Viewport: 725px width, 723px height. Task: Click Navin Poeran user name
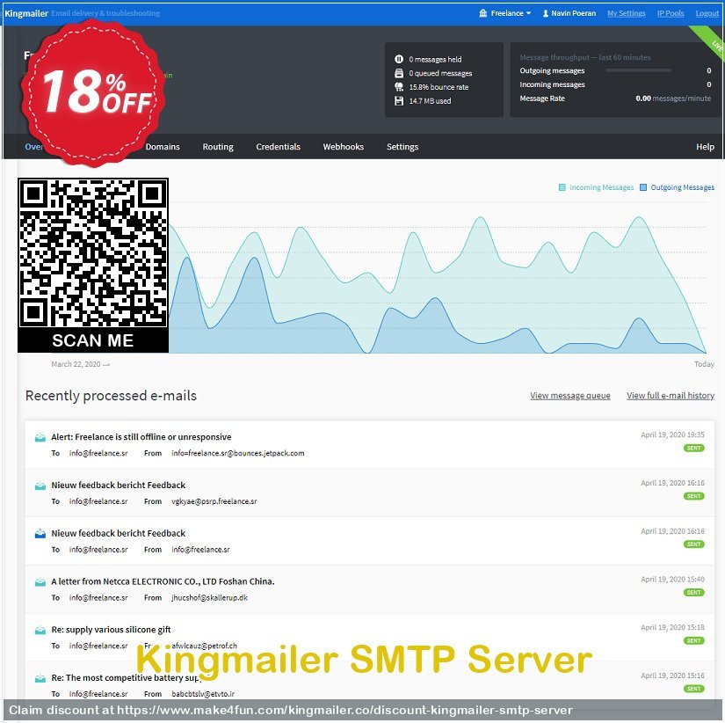click(573, 13)
